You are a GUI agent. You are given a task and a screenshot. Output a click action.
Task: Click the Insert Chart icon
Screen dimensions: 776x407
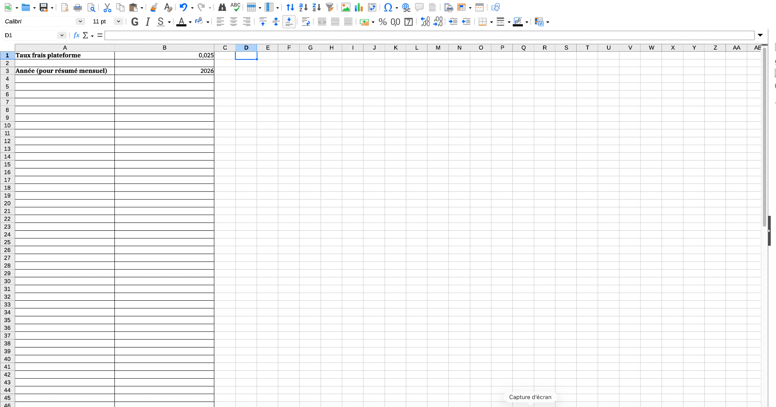click(359, 7)
